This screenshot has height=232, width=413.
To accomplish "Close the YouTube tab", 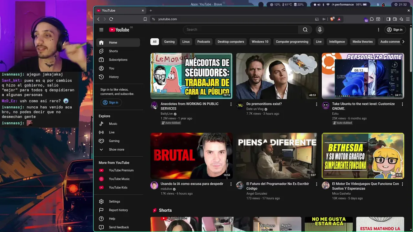I will pos(143,10).
